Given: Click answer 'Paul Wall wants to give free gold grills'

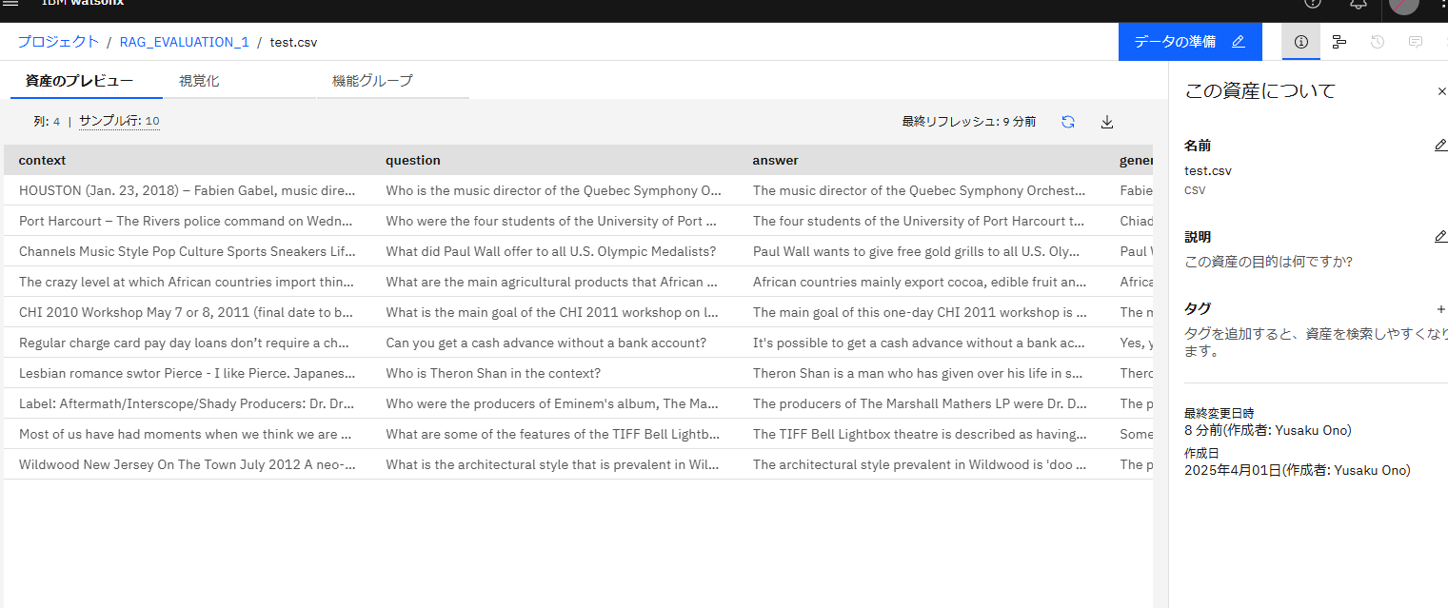Looking at the screenshot, I should (x=921, y=251).
